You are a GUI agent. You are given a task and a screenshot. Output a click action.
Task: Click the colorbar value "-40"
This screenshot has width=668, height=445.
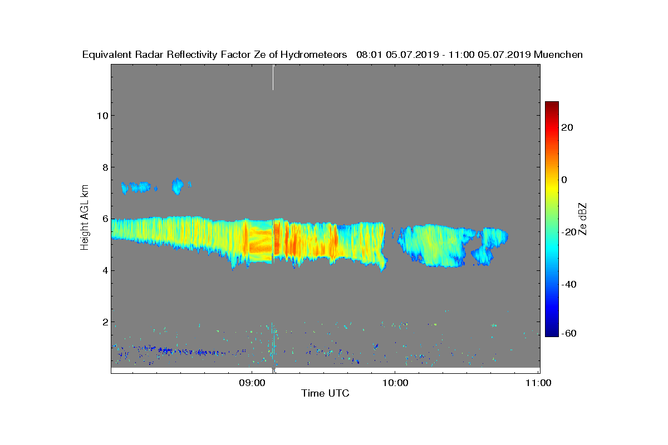point(568,284)
